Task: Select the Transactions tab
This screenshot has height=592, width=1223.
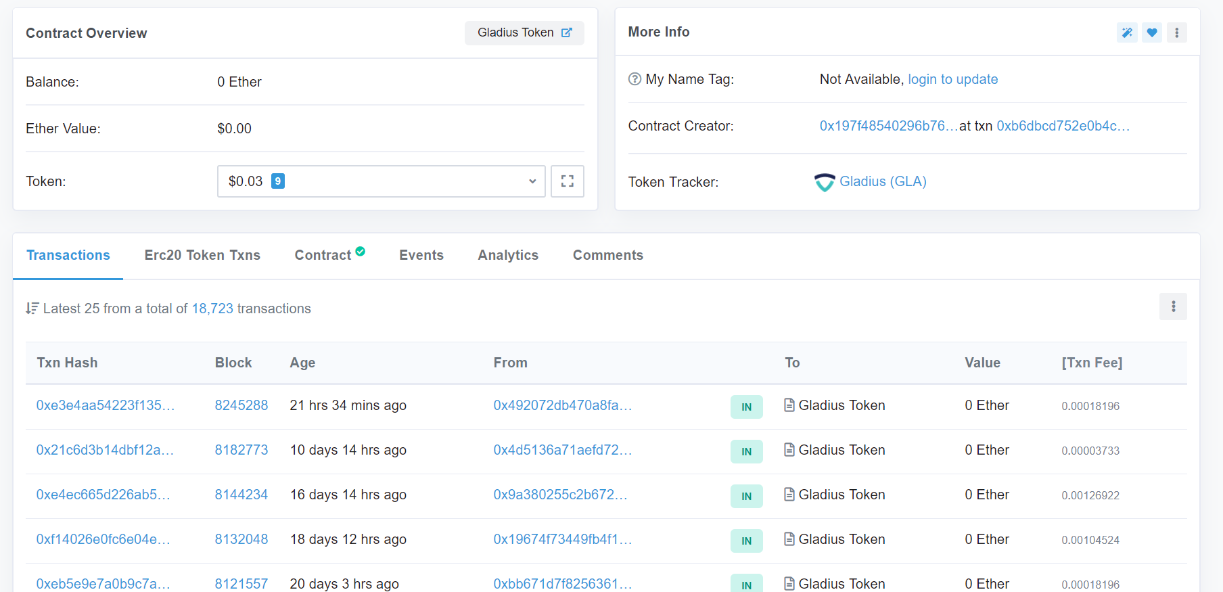Action: (x=68, y=255)
